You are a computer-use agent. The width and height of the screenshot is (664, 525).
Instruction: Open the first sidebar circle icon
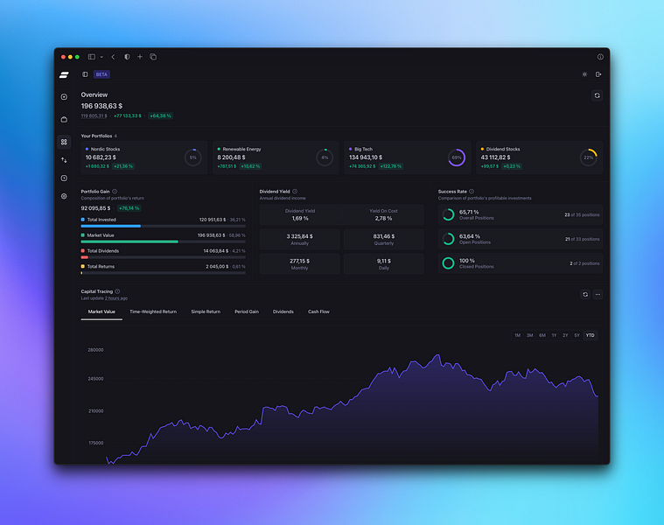pyautogui.click(x=64, y=97)
